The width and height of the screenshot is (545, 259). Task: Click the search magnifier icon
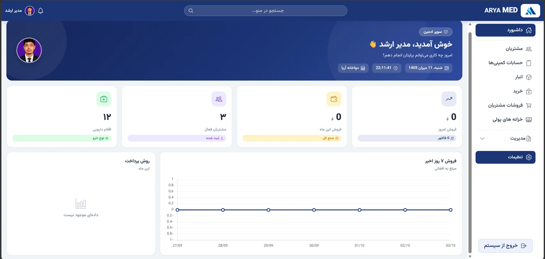[191, 11]
